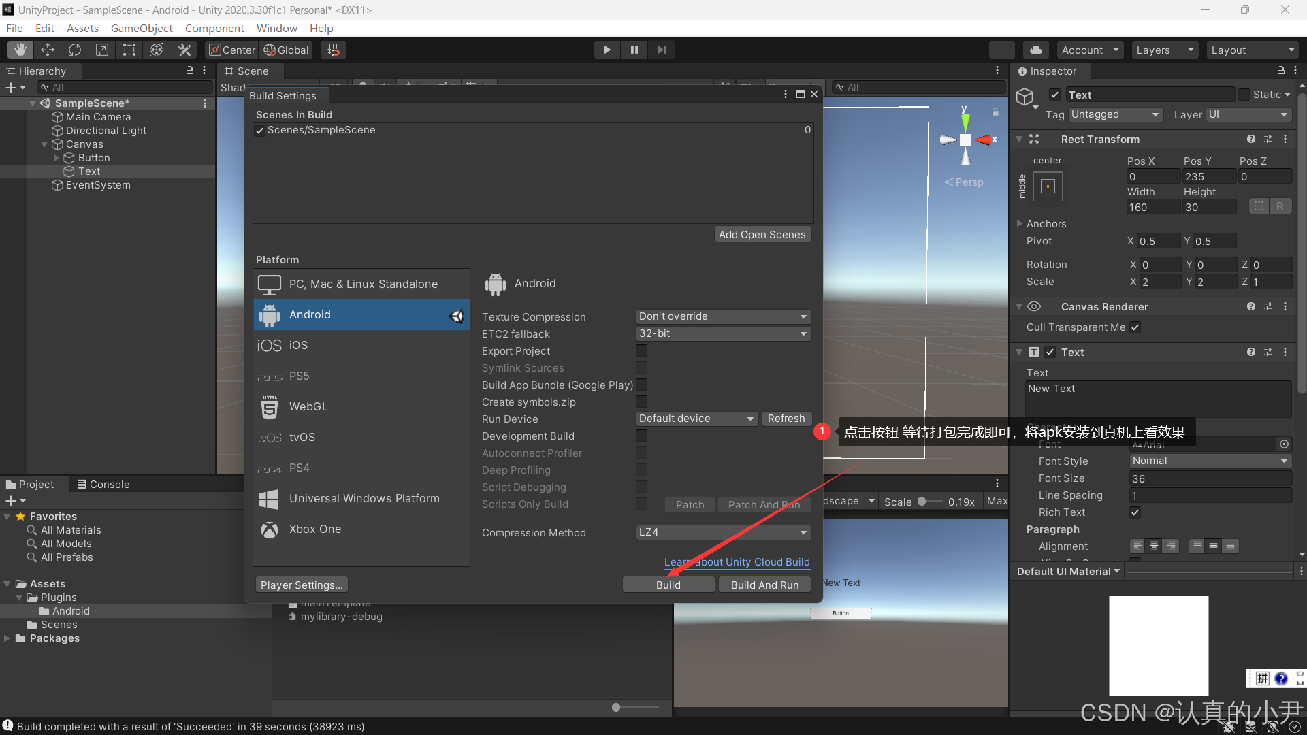1307x735 pixels.
Task: Collapse the Canvas item in Hierarchy
Action: 44,144
